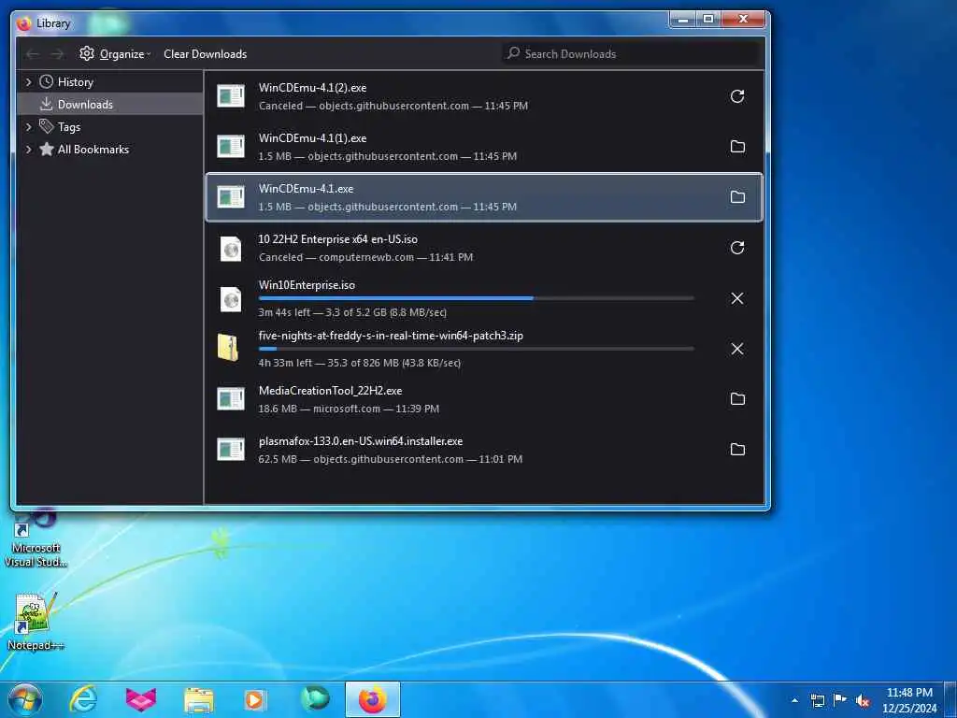
Task: Retry the canceled WinCDEmu-4.1(2).exe download
Action: point(736,96)
